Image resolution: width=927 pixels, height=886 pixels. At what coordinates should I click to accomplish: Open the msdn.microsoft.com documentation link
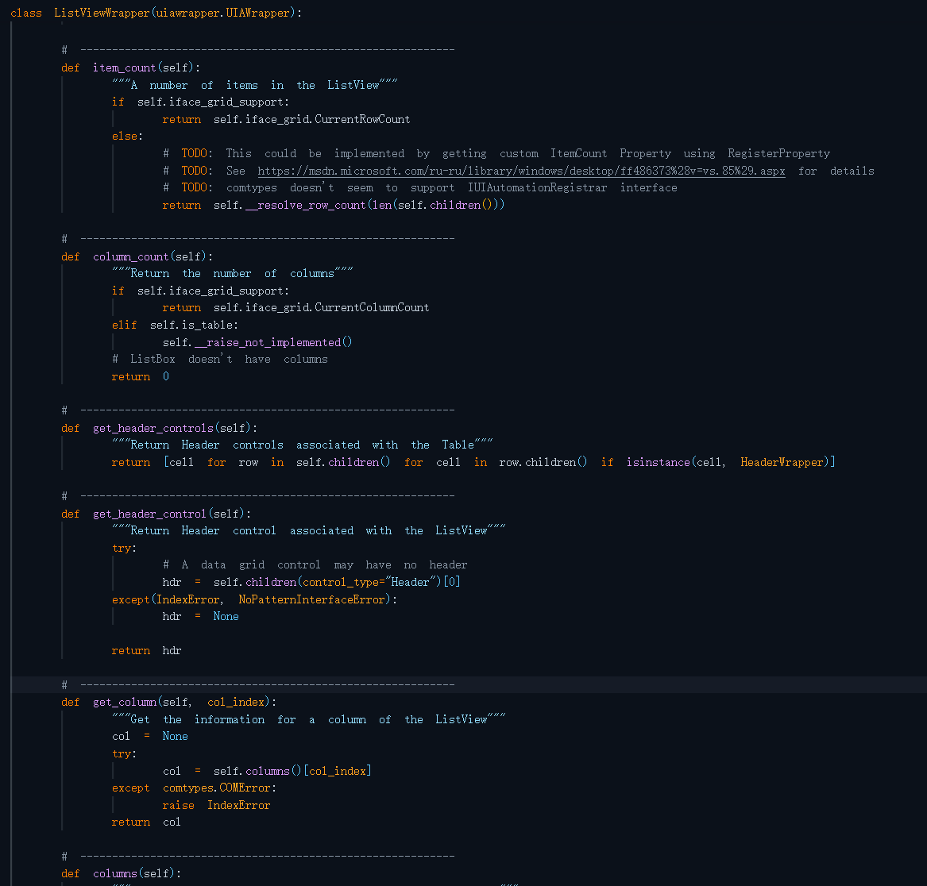(521, 171)
